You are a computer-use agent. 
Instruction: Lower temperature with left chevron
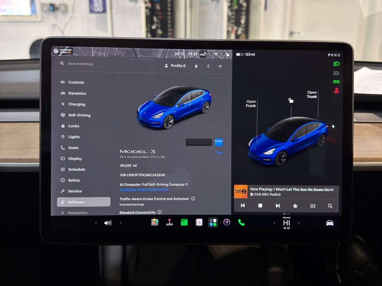tap(275, 223)
